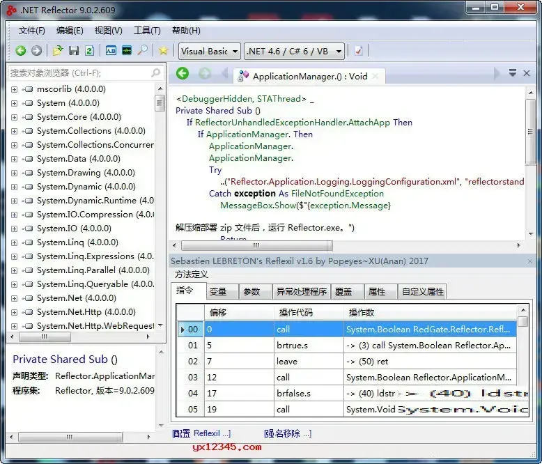Switch to the 变量 tab
The image size is (542, 464).
pos(222,291)
